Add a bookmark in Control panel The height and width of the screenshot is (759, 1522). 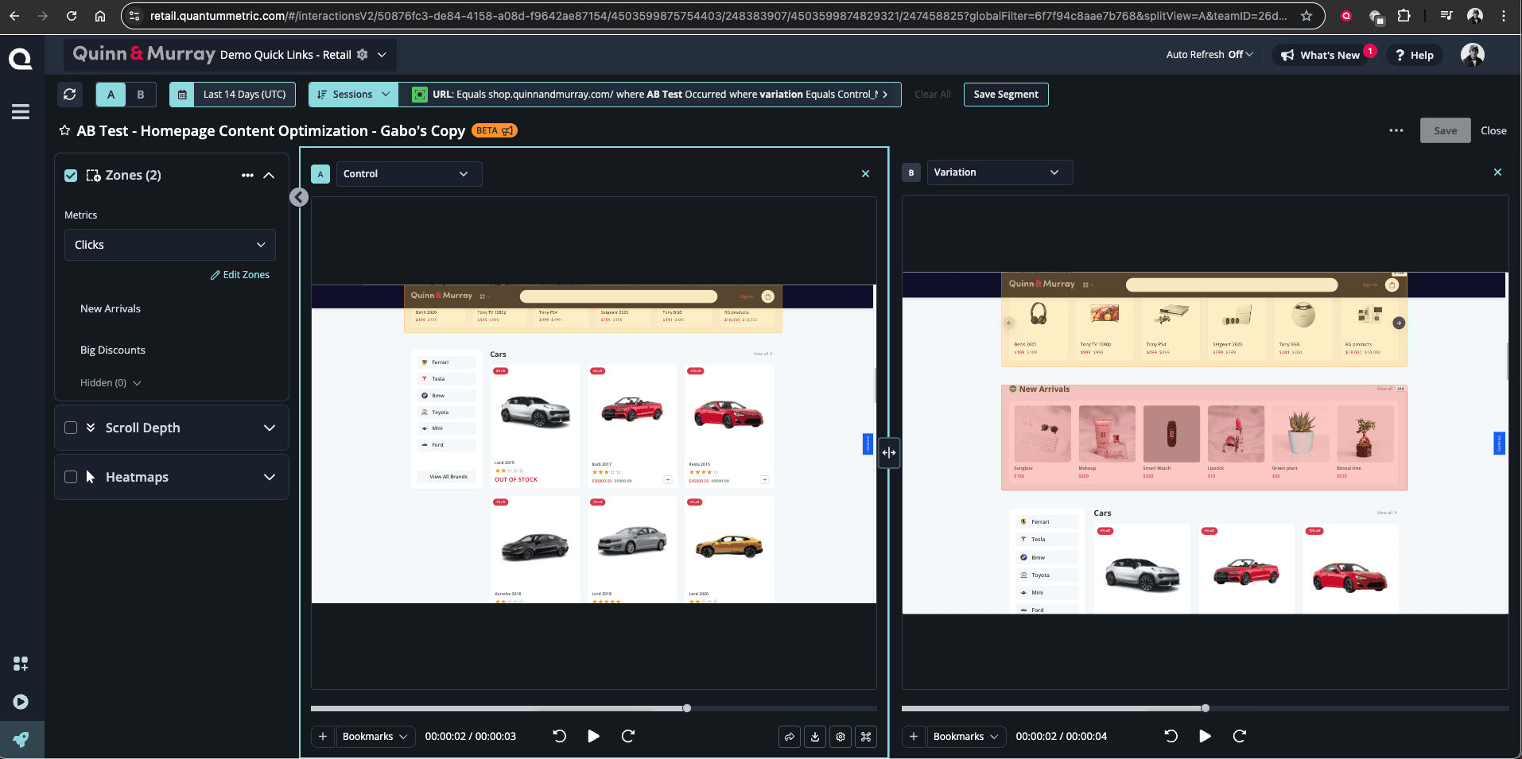click(323, 737)
